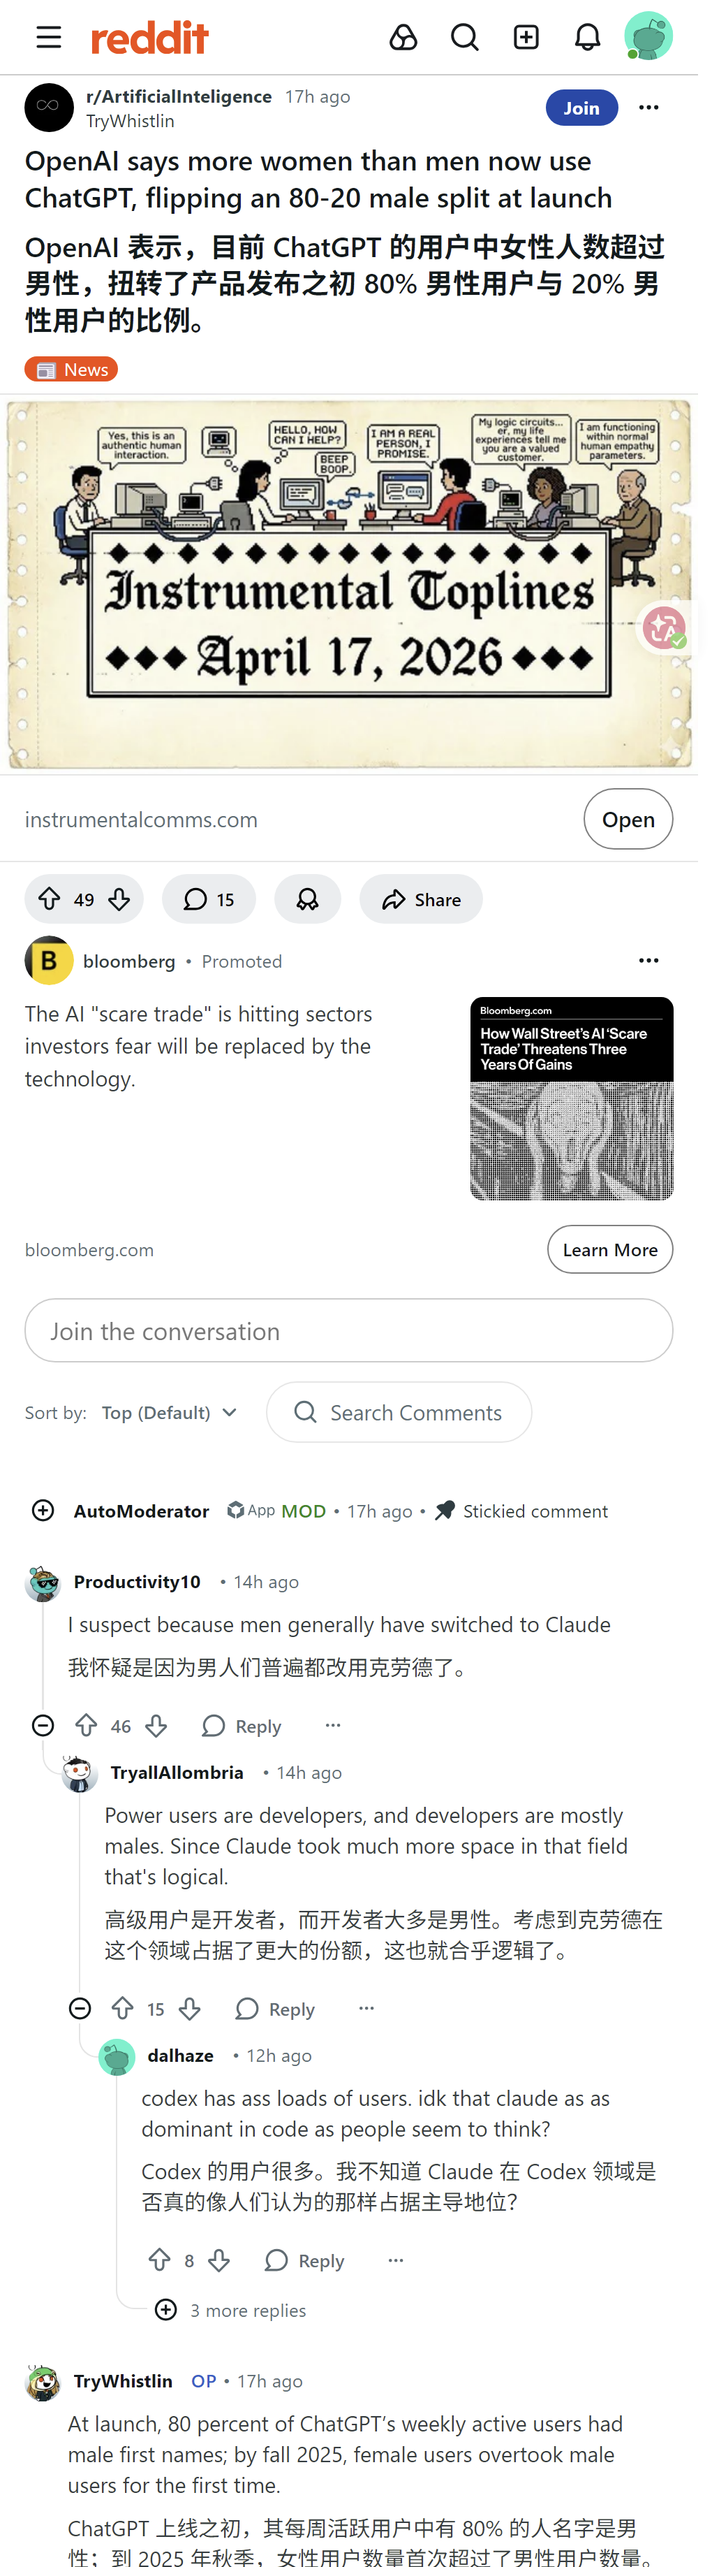The width and height of the screenshot is (712, 2567).
Task: Downvote the main post
Action: click(119, 899)
